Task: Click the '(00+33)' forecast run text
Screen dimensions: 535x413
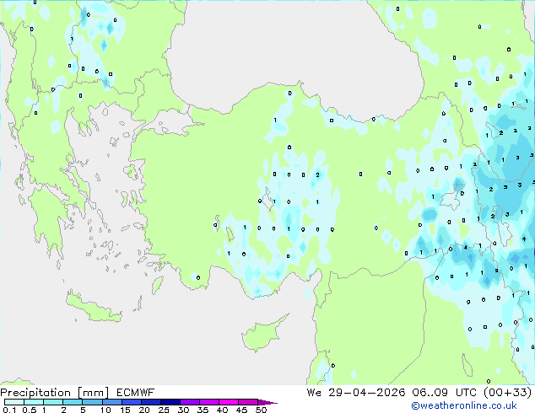Action: 507,393
